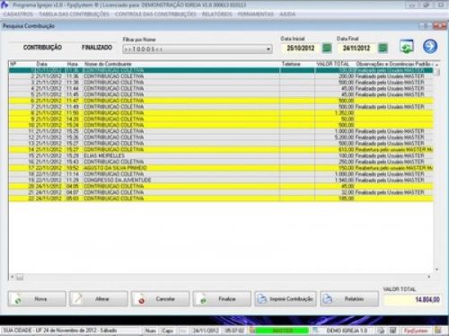Select the CONTRIBUIÇÃO label tab

tap(42, 48)
